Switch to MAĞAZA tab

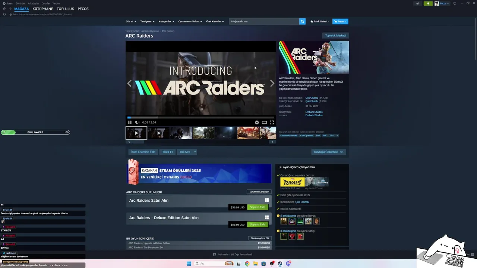click(x=21, y=9)
